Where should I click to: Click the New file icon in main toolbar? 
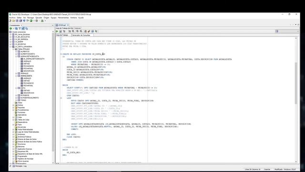(10, 21)
